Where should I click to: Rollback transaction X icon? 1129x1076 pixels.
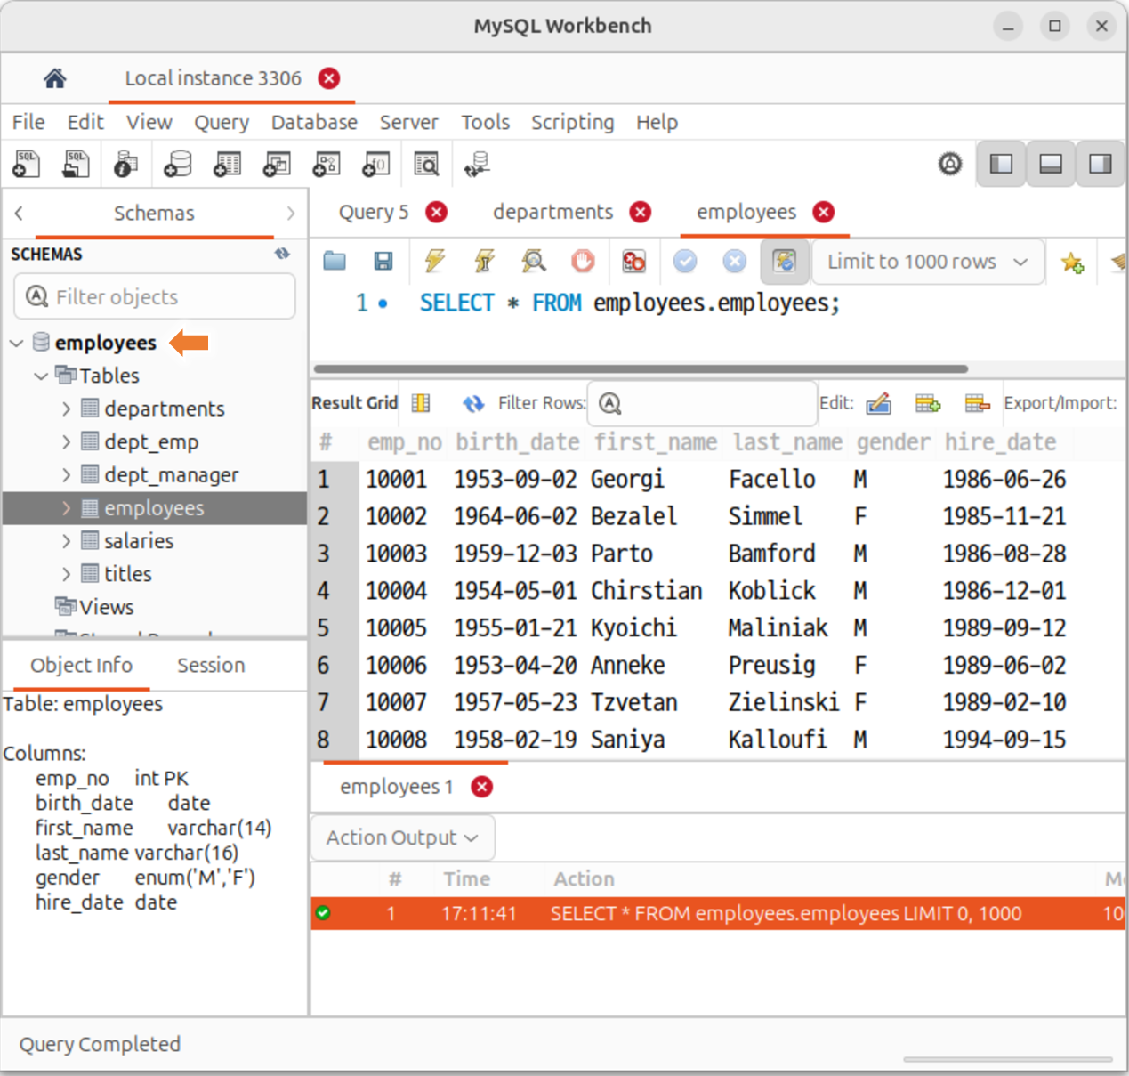click(734, 261)
